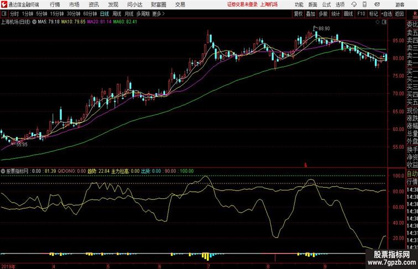Click the 自动 label in right panel
The image size is (418, 269).
click(x=412, y=174)
